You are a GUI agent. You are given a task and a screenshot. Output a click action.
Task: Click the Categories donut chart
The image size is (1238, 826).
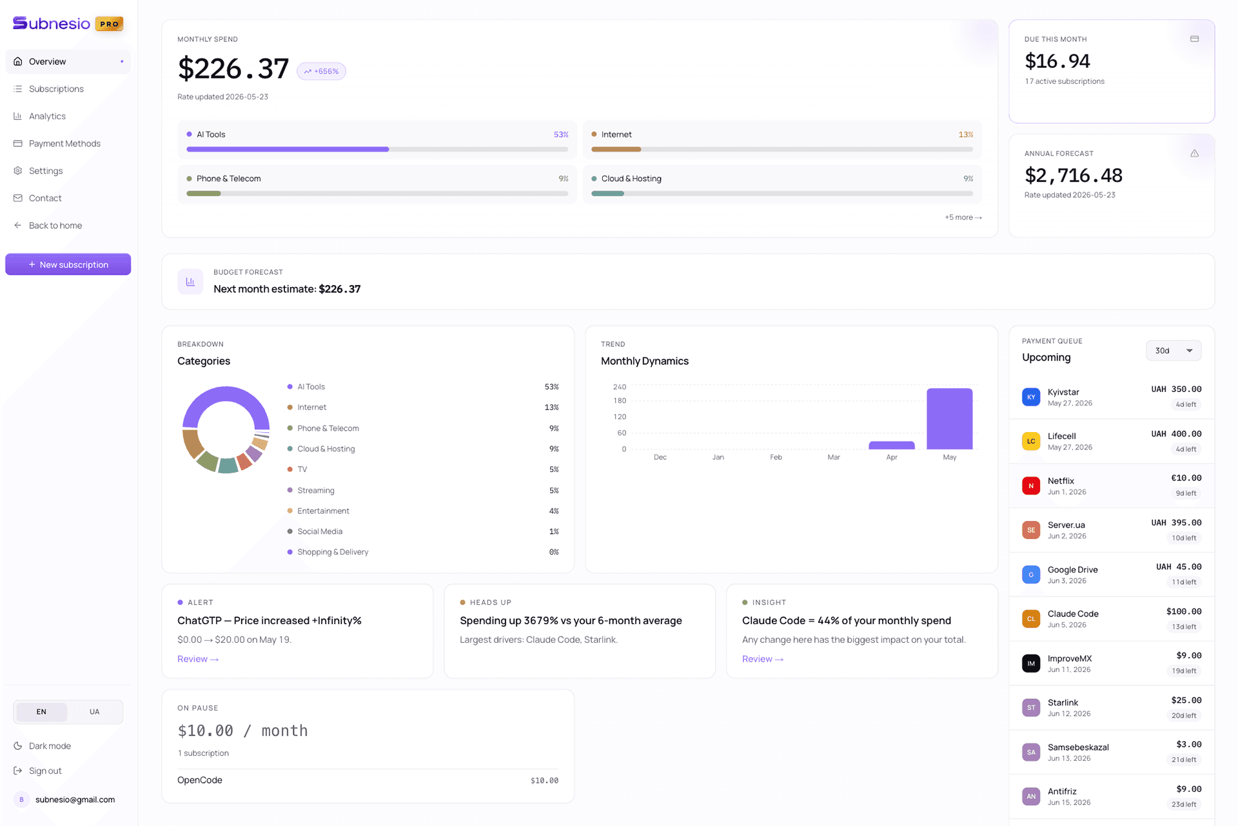226,430
